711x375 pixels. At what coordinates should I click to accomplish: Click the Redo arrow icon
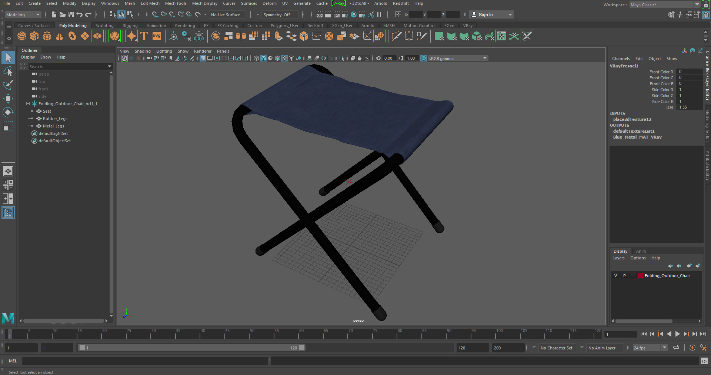[88, 14]
